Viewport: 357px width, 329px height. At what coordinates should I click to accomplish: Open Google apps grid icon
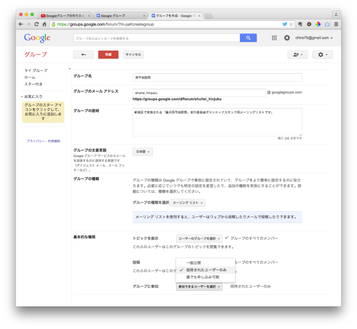(x=274, y=38)
